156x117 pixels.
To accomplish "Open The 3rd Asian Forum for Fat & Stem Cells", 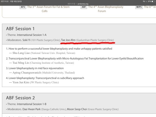I will [x=48, y=9].
